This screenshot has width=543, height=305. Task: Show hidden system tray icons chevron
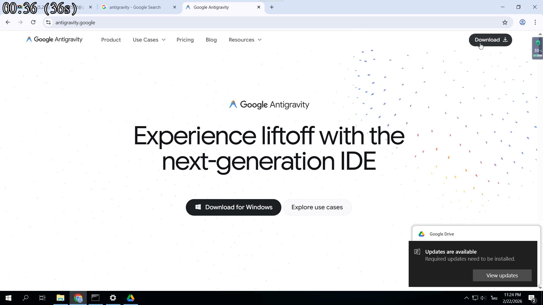(x=466, y=298)
